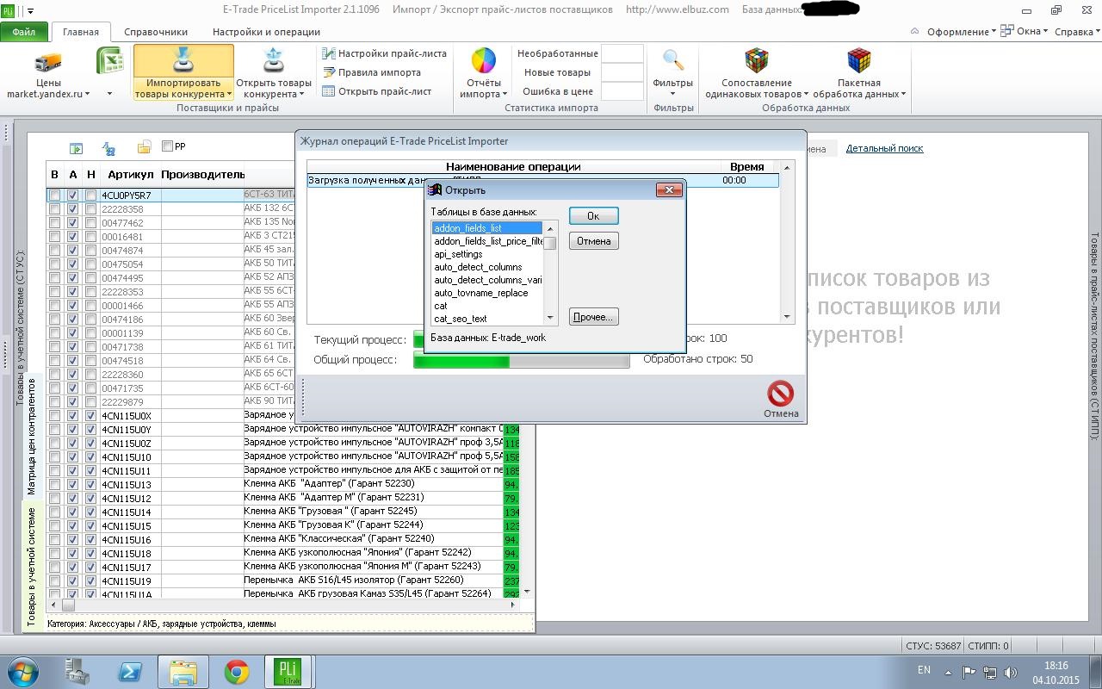
Task: Expand Отчёты импорта dropdown
Action: pos(505,94)
